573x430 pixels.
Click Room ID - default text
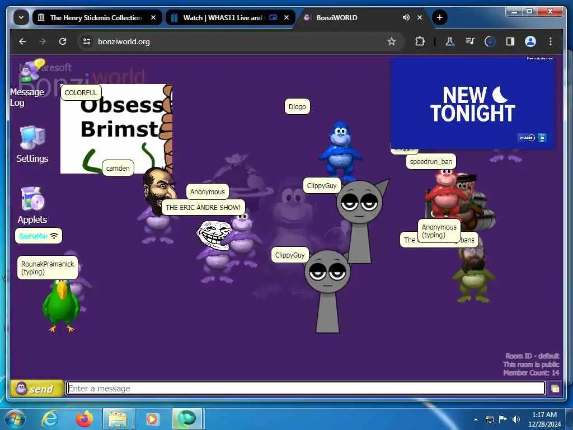(532, 356)
